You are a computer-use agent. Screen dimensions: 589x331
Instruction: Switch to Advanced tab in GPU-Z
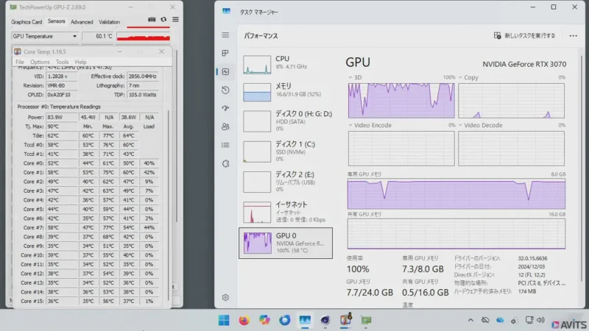82,22
